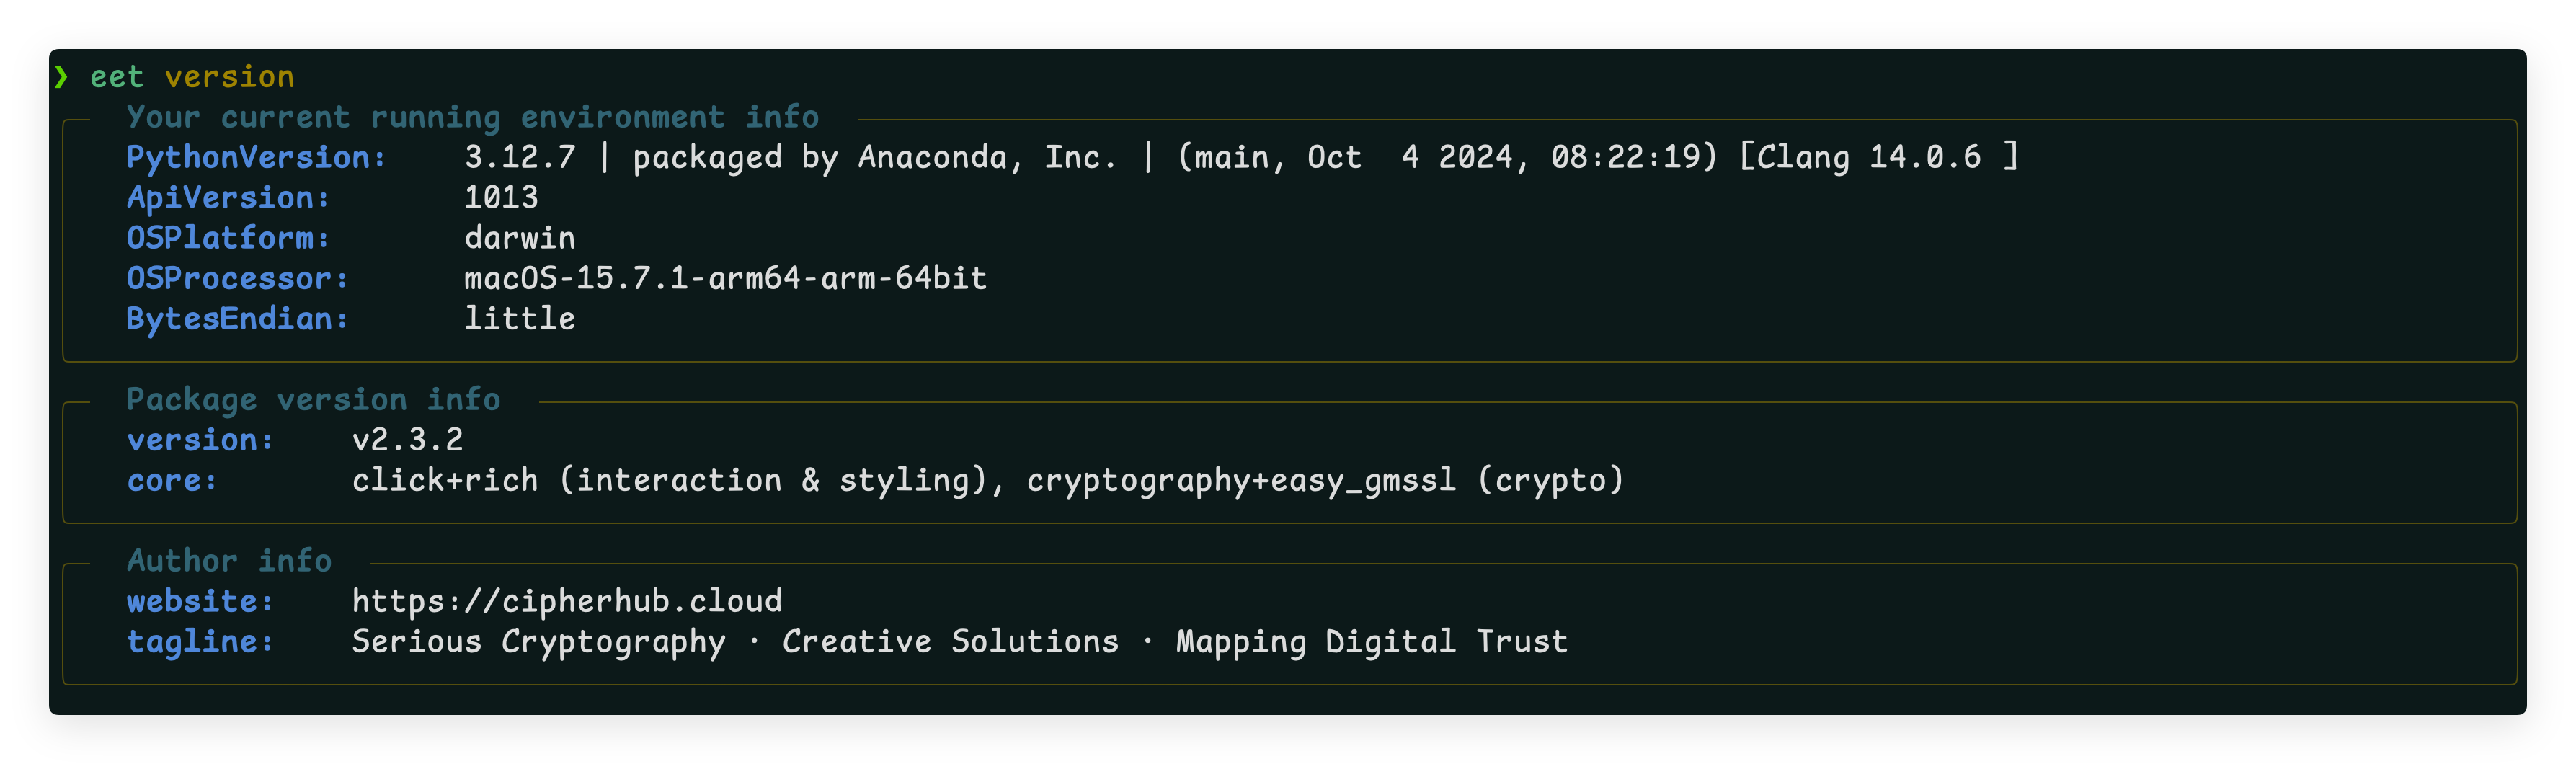Click the "version" argument in the command
Image resolution: width=2576 pixels, height=764 pixels.
tap(229, 77)
